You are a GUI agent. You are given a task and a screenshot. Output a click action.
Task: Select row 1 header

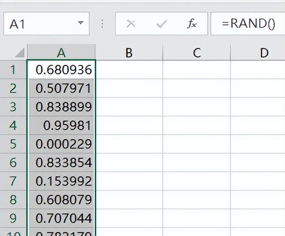(13, 70)
